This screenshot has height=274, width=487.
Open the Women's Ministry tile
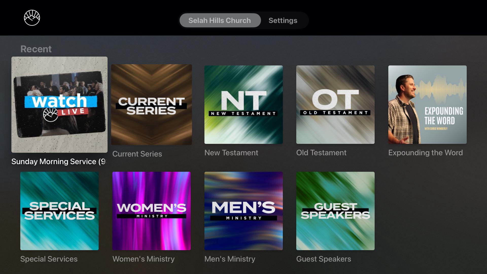pos(151,211)
